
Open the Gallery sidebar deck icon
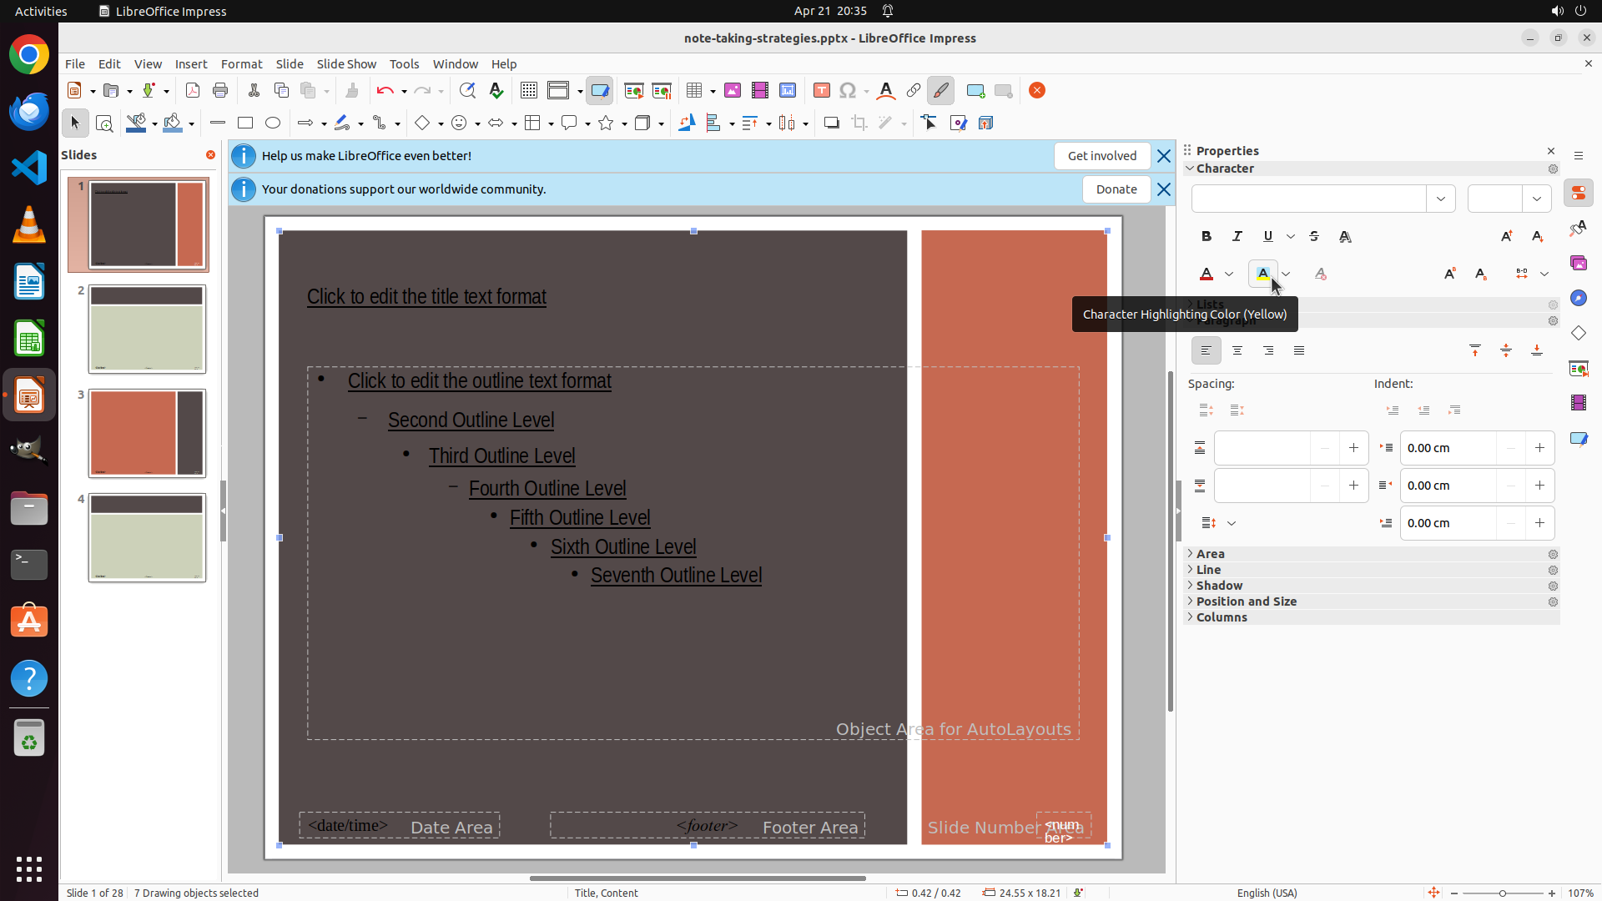[x=1579, y=263]
